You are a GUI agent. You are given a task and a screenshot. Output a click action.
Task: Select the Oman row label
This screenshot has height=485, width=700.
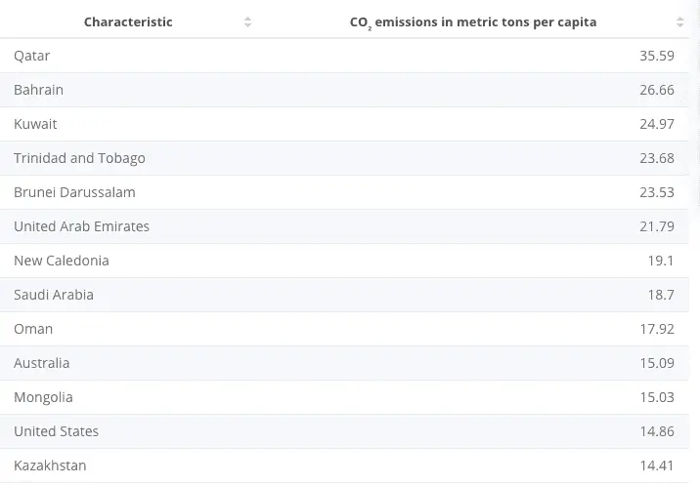[33, 329]
